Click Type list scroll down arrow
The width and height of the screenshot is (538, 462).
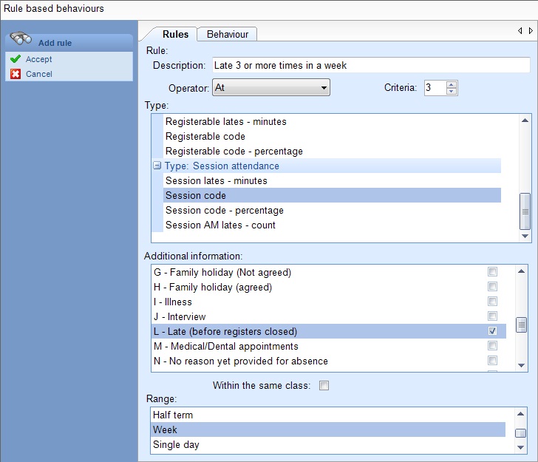click(525, 236)
